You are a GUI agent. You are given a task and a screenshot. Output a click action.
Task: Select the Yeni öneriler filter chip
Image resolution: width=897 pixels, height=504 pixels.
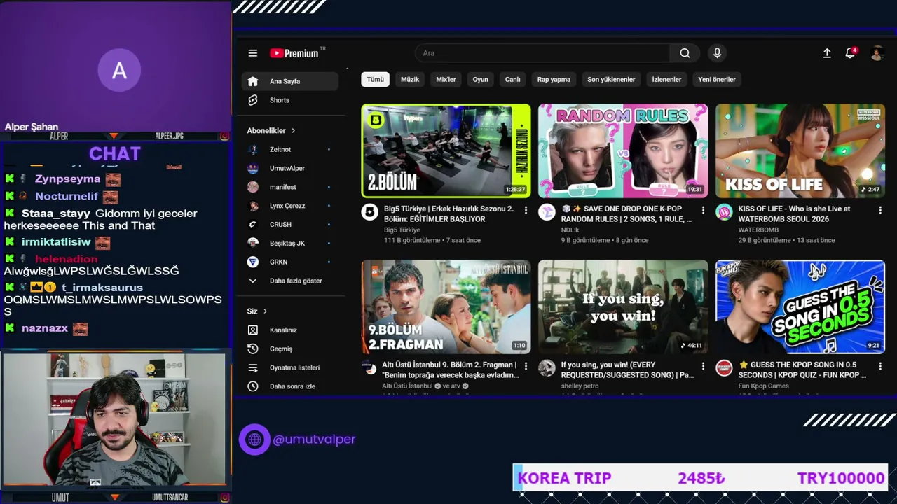pyautogui.click(x=717, y=80)
